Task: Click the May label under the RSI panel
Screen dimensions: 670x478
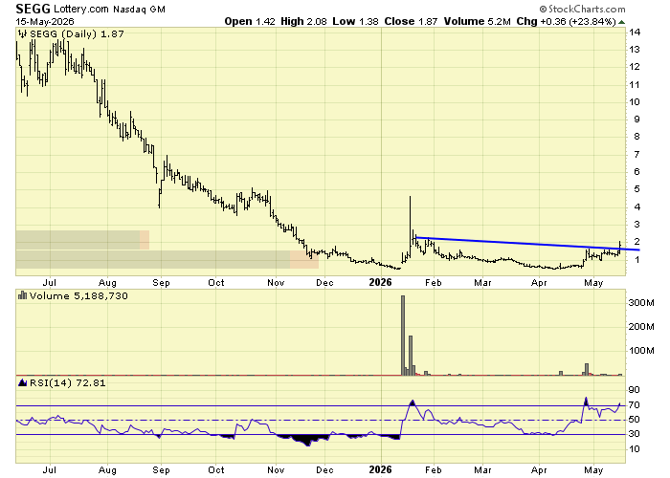Action: pyautogui.click(x=593, y=470)
